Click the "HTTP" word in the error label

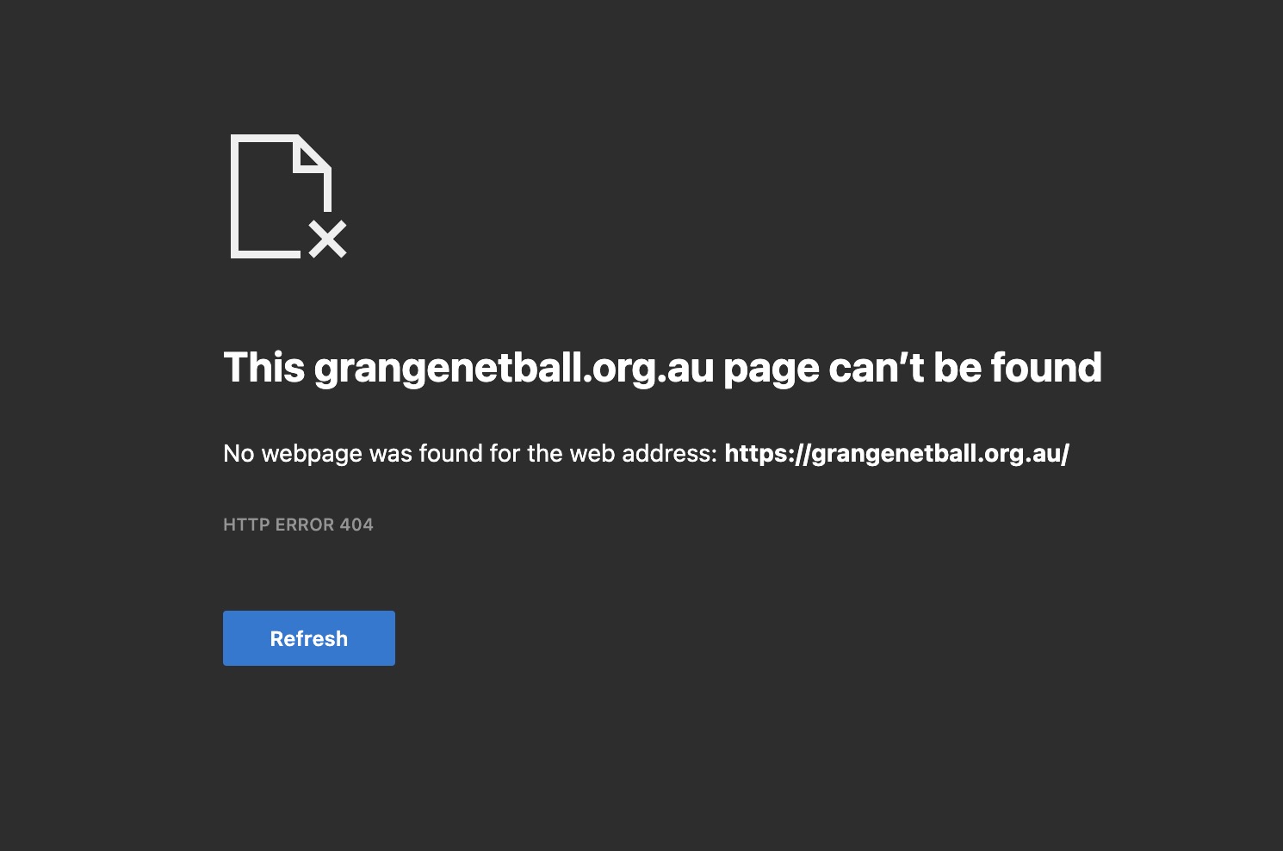tap(245, 525)
